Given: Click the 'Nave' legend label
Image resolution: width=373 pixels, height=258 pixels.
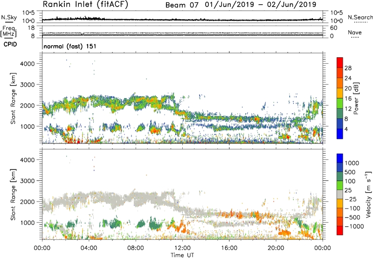Looking at the screenshot, I should click(355, 33).
